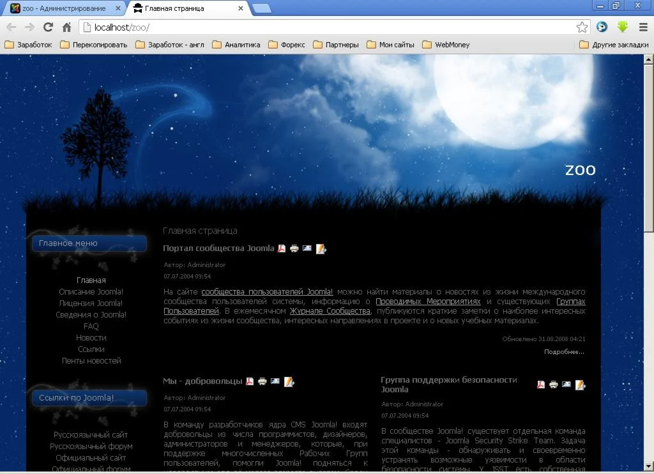Open the FAQ menu item
Viewport: 654px width, 474px height.
point(91,326)
